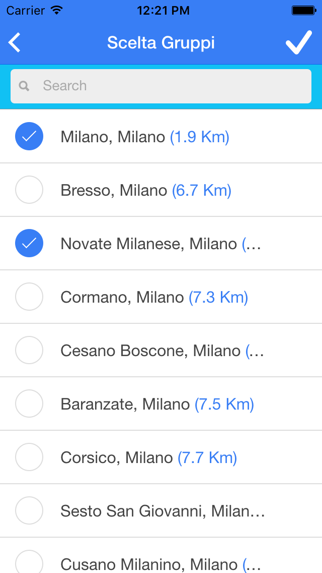The image size is (322, 573).
Task: Check the Corsico, Milano circle
Action: point(29,457)
